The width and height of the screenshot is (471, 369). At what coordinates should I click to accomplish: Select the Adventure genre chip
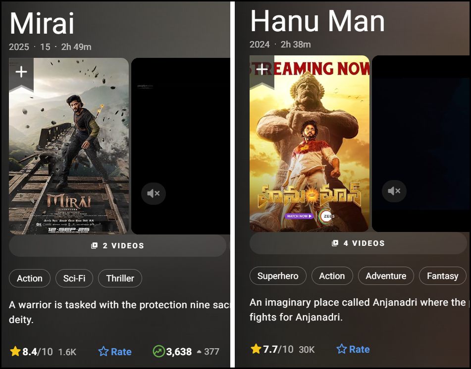tap(386, 276)
